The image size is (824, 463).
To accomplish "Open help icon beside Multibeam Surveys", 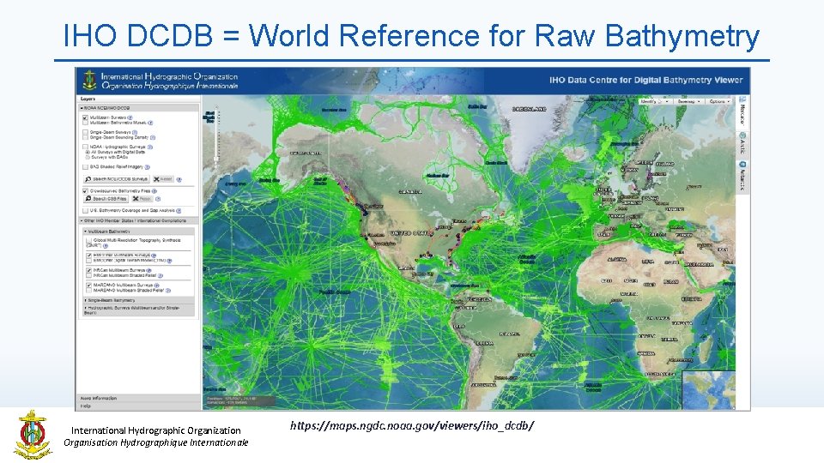I will [x=130, y=117].
